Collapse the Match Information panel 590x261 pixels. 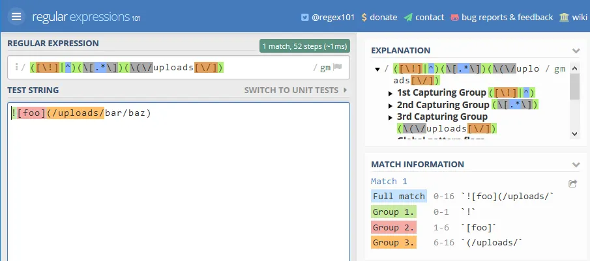pos(576,165)
